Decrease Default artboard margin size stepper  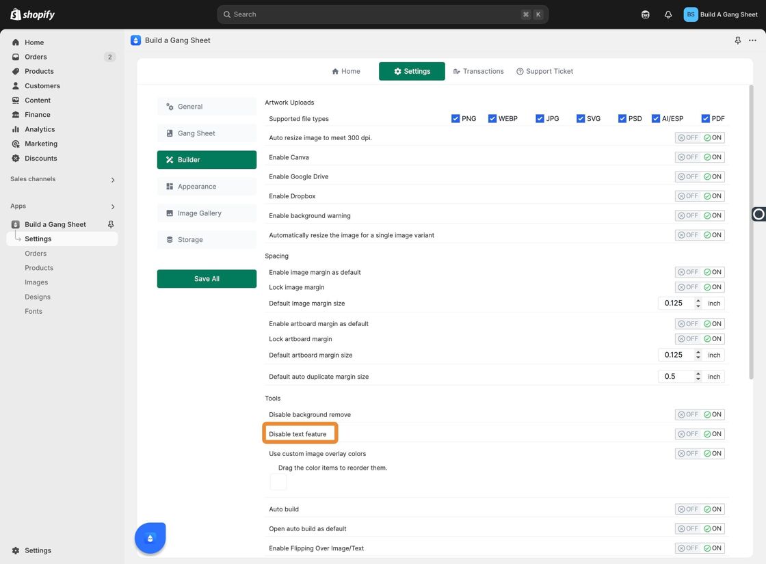pos(698,358)
